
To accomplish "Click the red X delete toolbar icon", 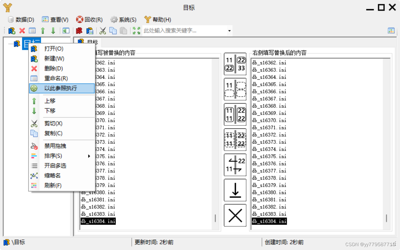I will (22, 31).
